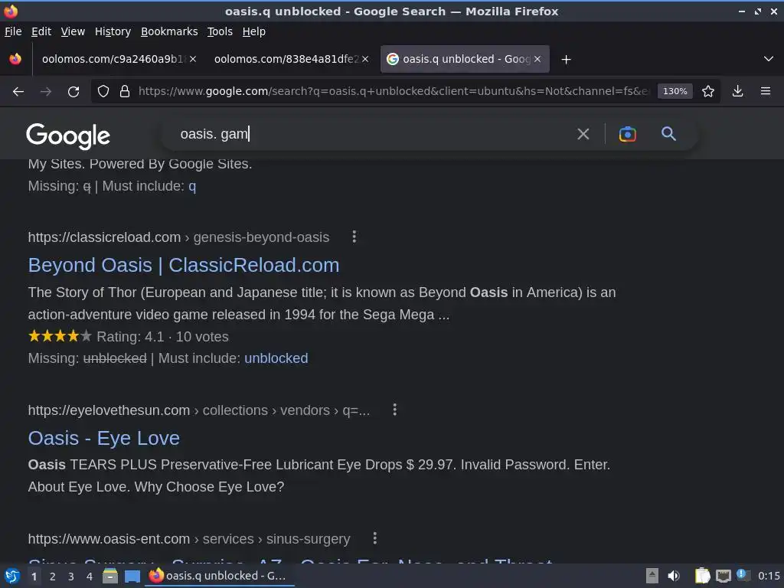Open file manager from taskbar
The image size is (784, 588).
coord(110,576)
